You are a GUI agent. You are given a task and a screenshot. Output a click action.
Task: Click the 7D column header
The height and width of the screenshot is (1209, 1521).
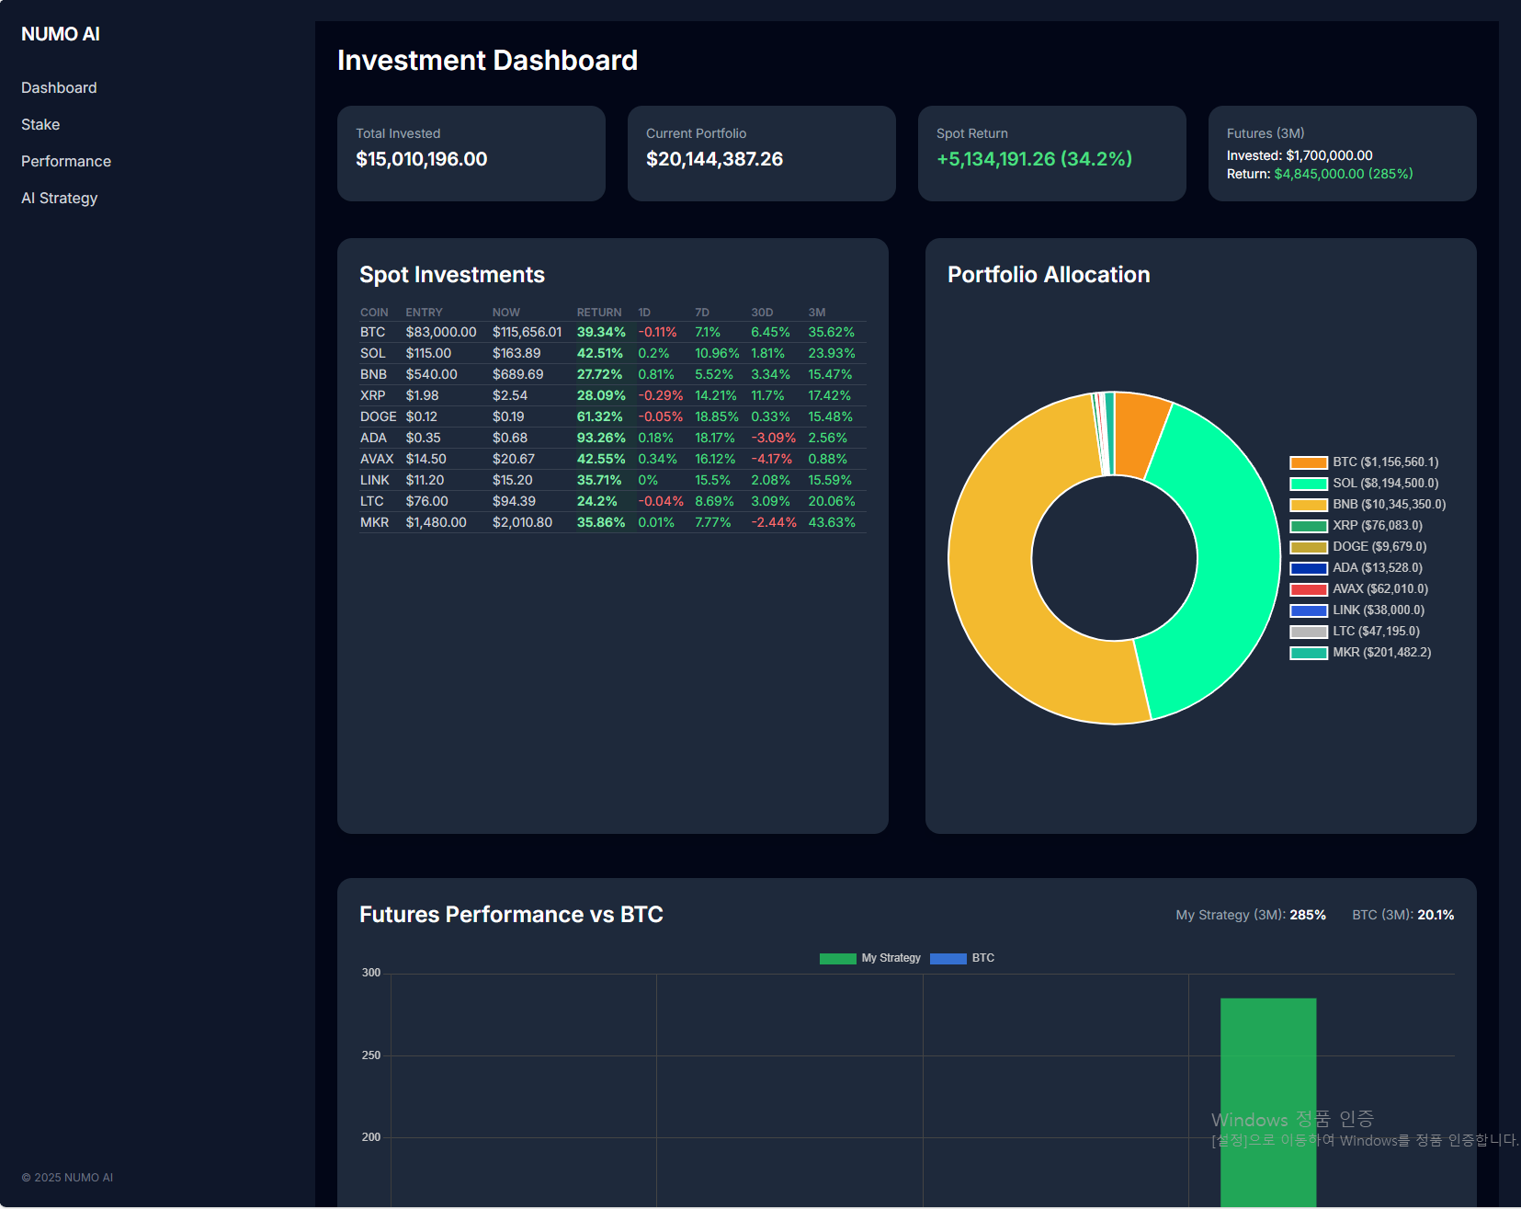tap(702, 313)
